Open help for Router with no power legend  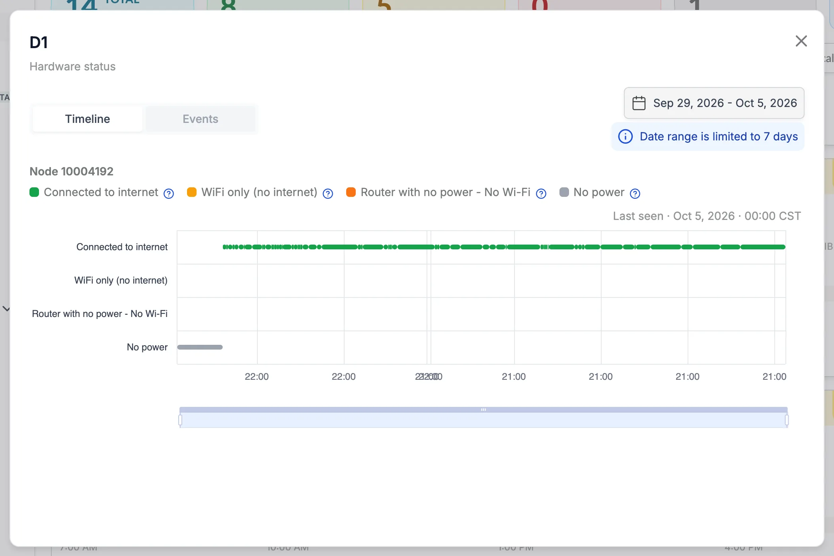541,193
